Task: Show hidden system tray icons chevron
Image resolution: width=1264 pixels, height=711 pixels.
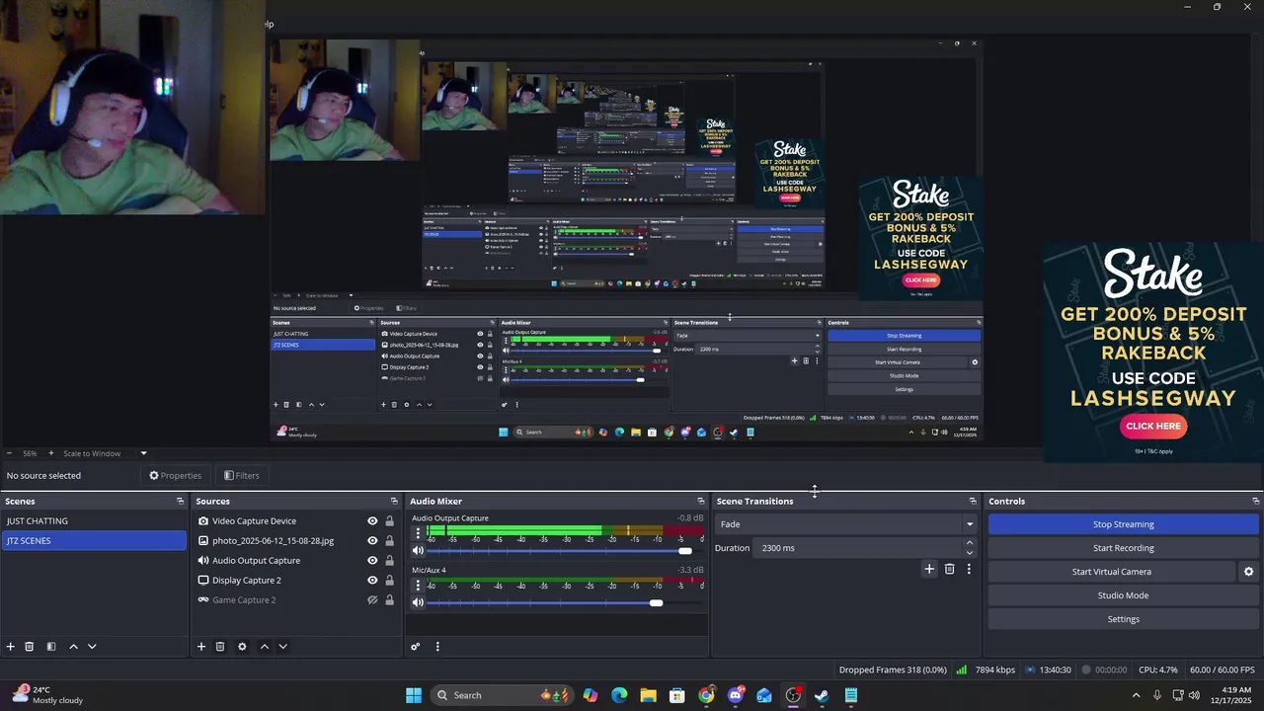Action: [1136, 695]
